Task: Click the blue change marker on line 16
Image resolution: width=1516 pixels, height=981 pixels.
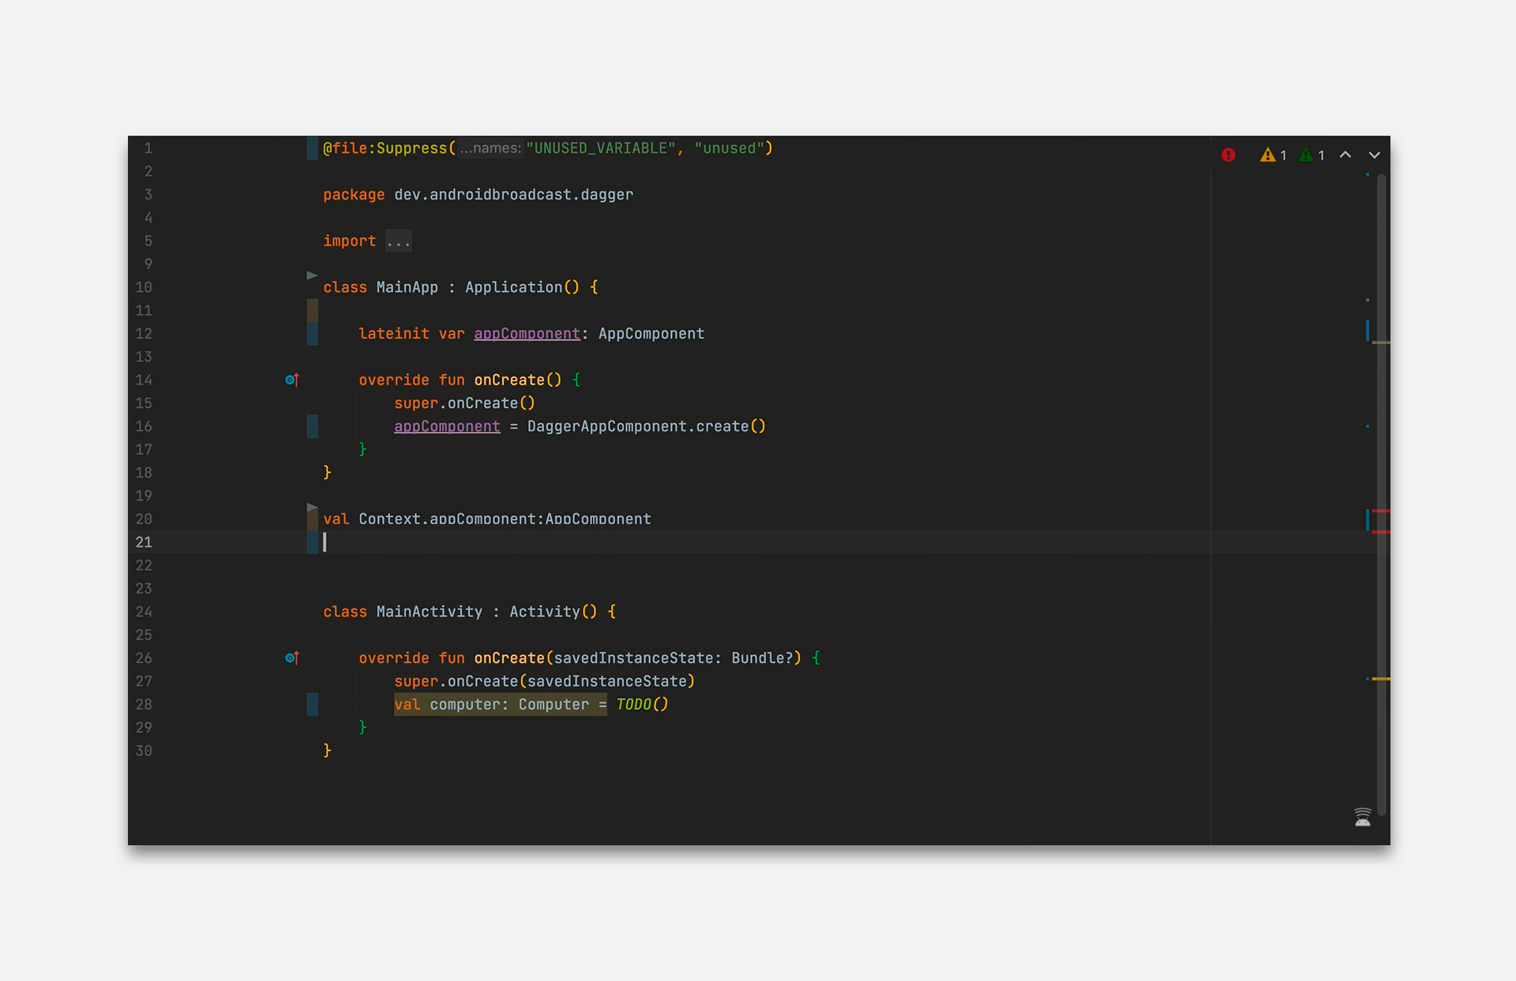Action: (313, 427)
